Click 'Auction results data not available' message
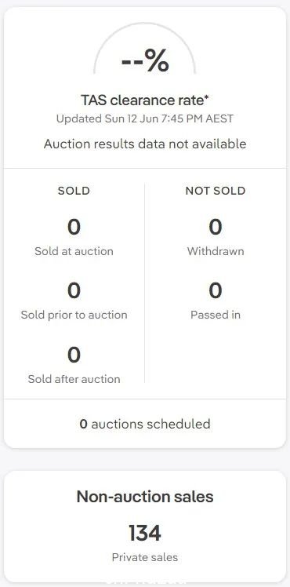This screenshot has width=290, height=587. pyautogui.click(x=145, y=144)
